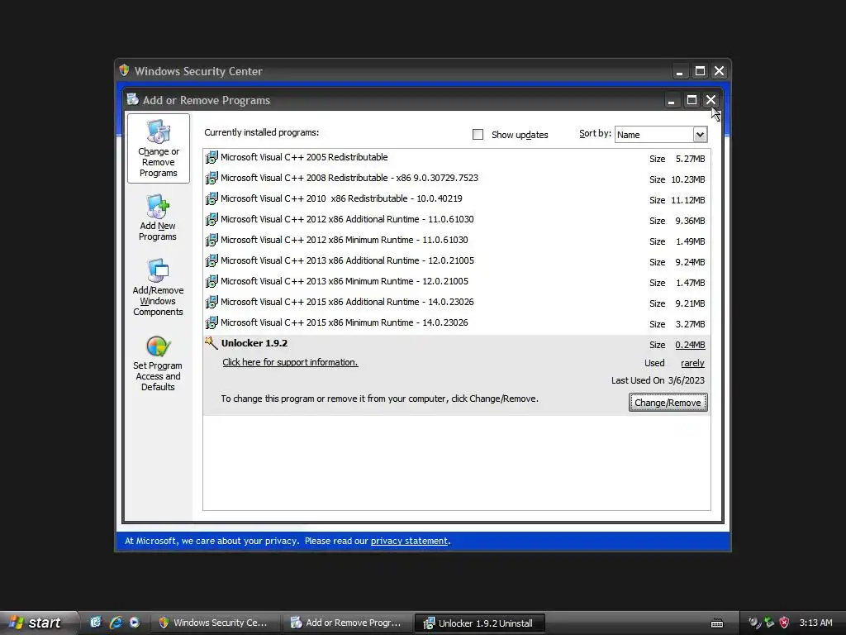Open Add/Remove Windows Components icon
The image size is (846, 635).
coord(158,287)
